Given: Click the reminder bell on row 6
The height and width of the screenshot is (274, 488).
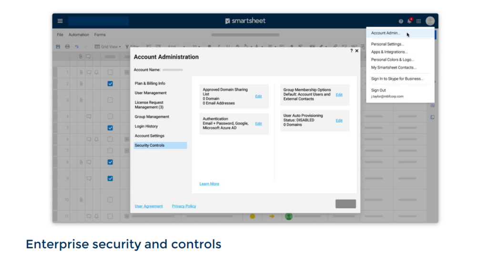Looking at the screenshot, I should pyautogui.click(x=96, y=139).
